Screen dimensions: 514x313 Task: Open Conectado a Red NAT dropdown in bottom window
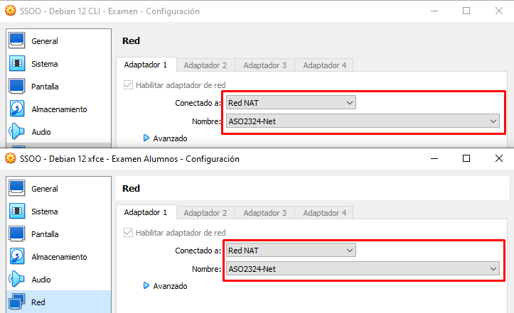point(290,251)
